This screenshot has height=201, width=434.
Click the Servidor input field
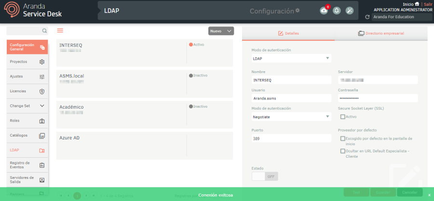coord(378,80)
